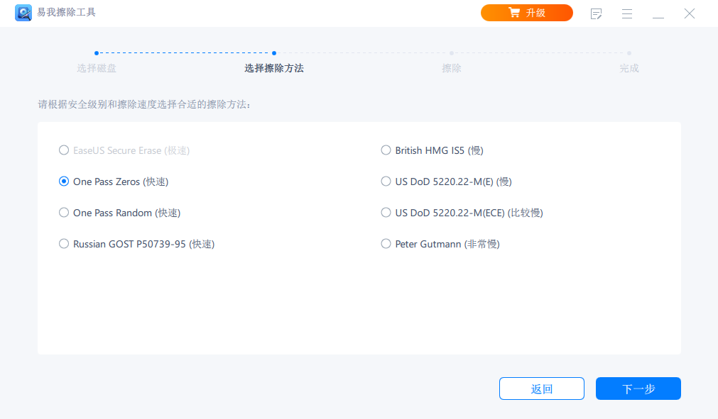Choose US DoD 5220.22-M(E) method
This screenshot has width=718, height=419.
click(386, 181)
